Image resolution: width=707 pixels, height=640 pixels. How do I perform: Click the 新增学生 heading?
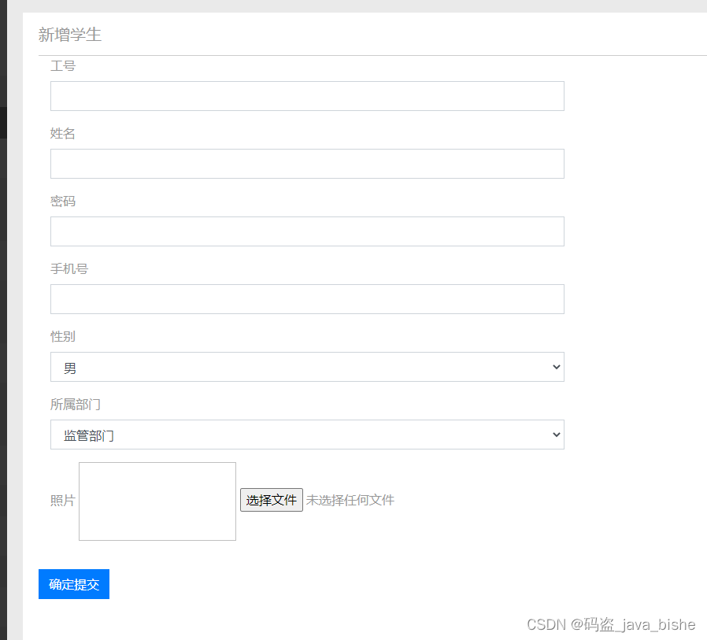click(x=70, y=35)
